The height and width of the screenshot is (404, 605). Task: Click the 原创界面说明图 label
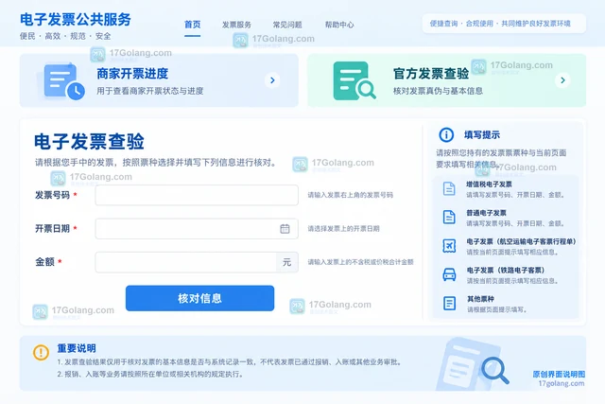tap(559, 374)
